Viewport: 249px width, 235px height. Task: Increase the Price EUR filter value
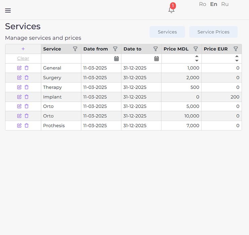(x=237, y=56)
